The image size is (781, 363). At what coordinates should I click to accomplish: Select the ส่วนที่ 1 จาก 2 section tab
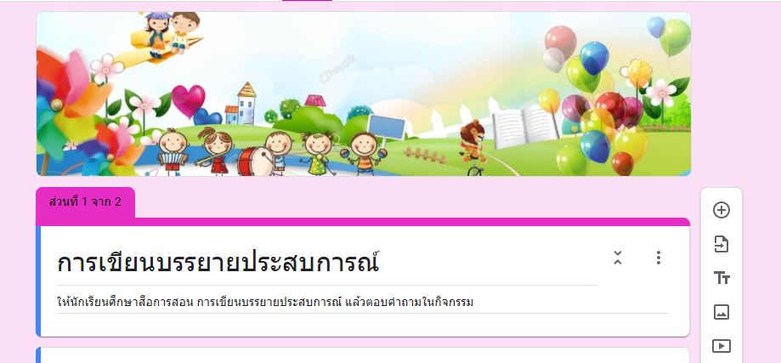(x=85, y=202)
